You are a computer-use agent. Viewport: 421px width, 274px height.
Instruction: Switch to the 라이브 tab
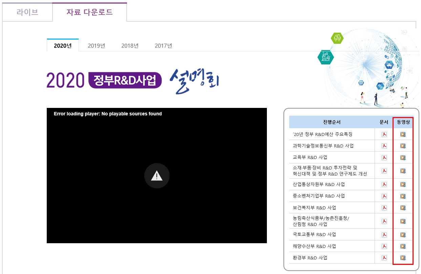pyautogui.click(x=27, y=13)
